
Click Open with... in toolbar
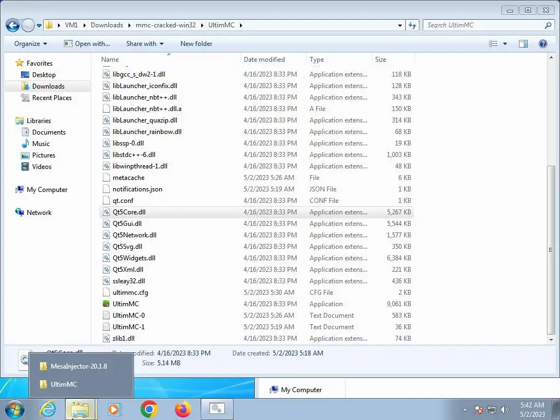(87, 44)
